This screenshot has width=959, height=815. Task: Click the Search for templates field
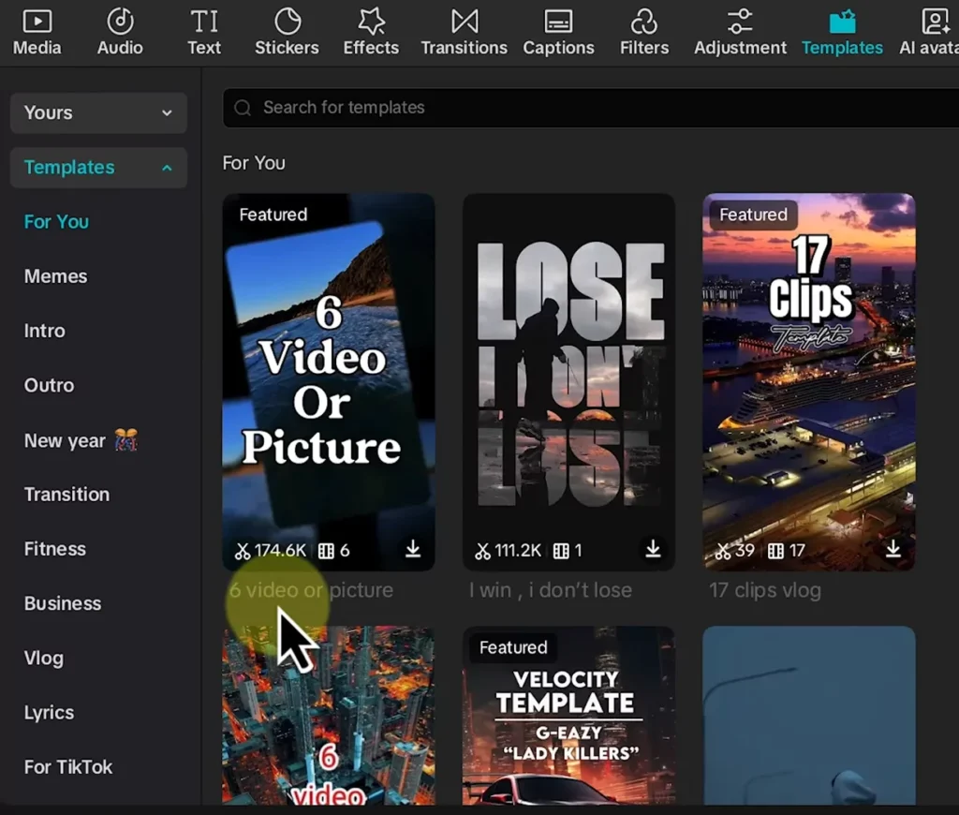click(562, 108)
